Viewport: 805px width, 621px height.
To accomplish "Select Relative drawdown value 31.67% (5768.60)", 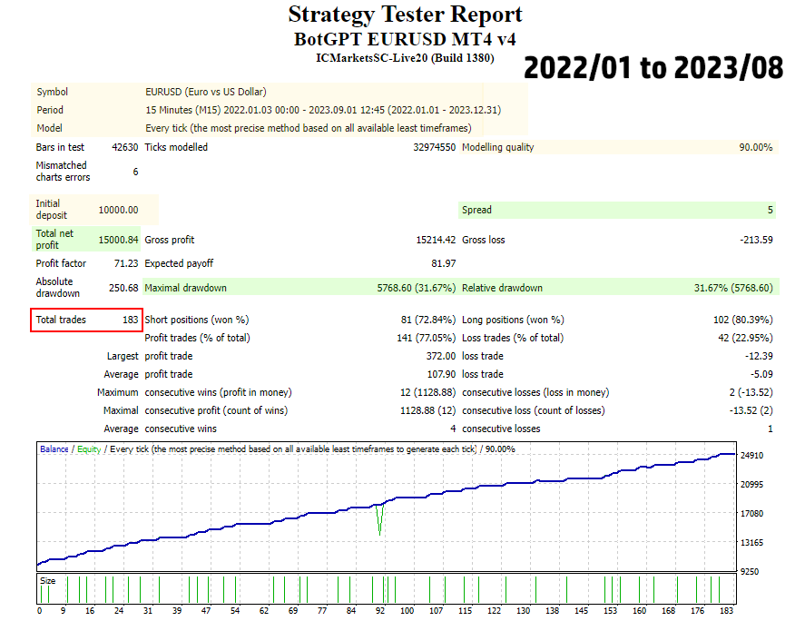I will [733, 288].
